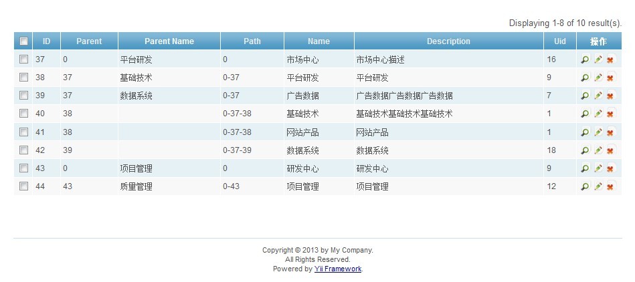View details of row 40
Screen dimensions: 635x282
coord(585,114)
